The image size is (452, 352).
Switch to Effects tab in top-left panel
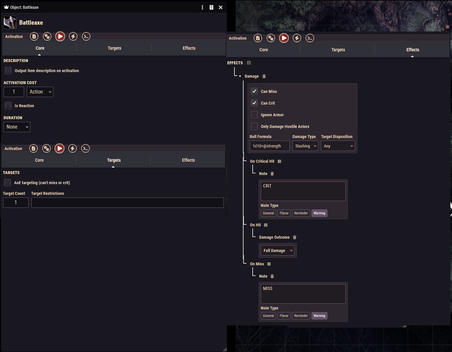click(189, 48)
